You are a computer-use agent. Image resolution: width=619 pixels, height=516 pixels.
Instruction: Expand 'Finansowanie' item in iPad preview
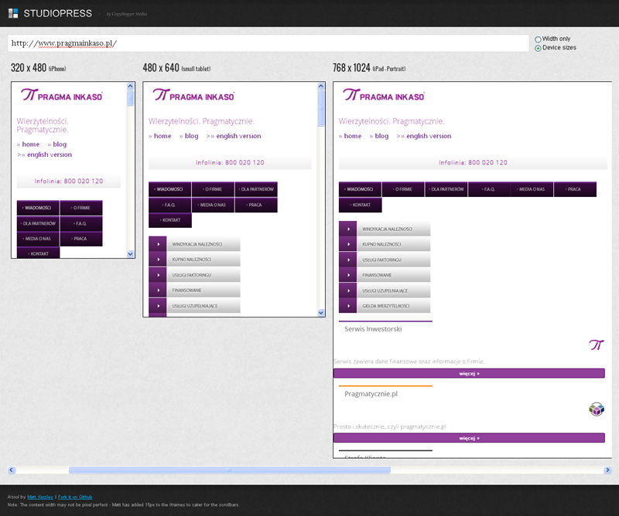pos(385,275)
